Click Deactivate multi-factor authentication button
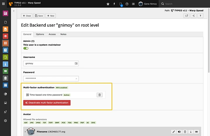Screen dimensions: 210x136 click(x=47, y=103)
